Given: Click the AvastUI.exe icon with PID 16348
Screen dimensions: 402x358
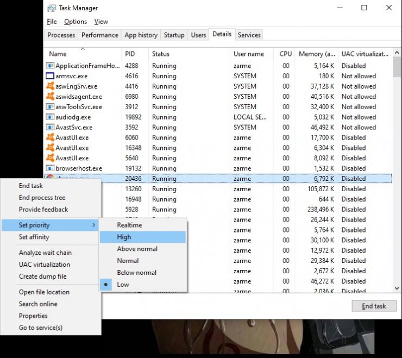Looking at the screenshot, I should click(x=50, y=148).
